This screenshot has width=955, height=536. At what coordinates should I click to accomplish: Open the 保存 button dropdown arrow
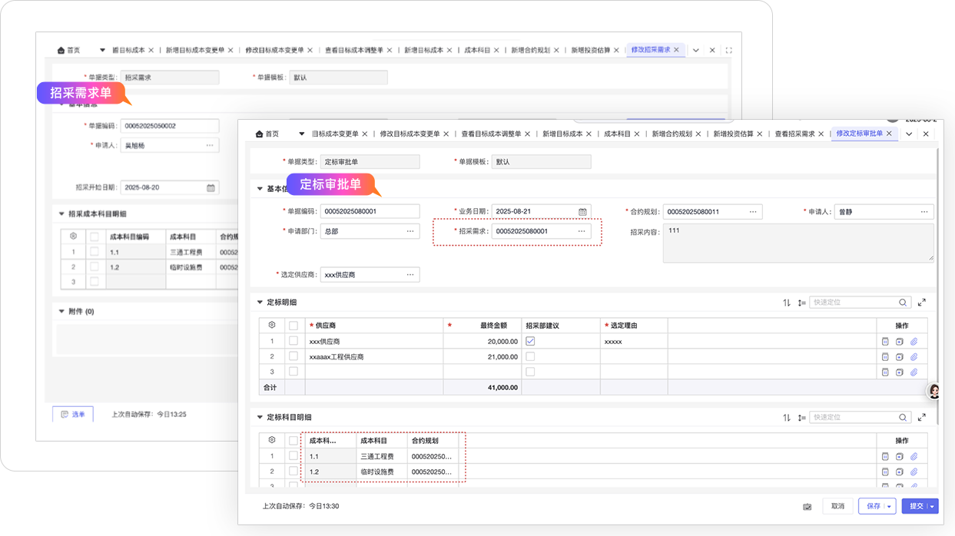[890, 507]
